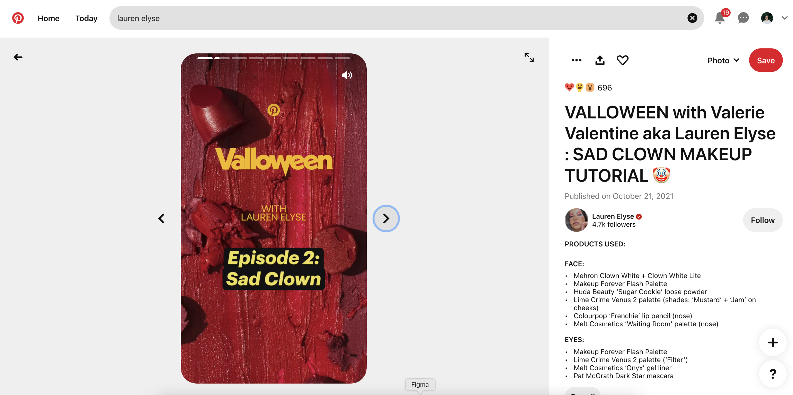Go to the next story page arrow

(x=386, y=218)
